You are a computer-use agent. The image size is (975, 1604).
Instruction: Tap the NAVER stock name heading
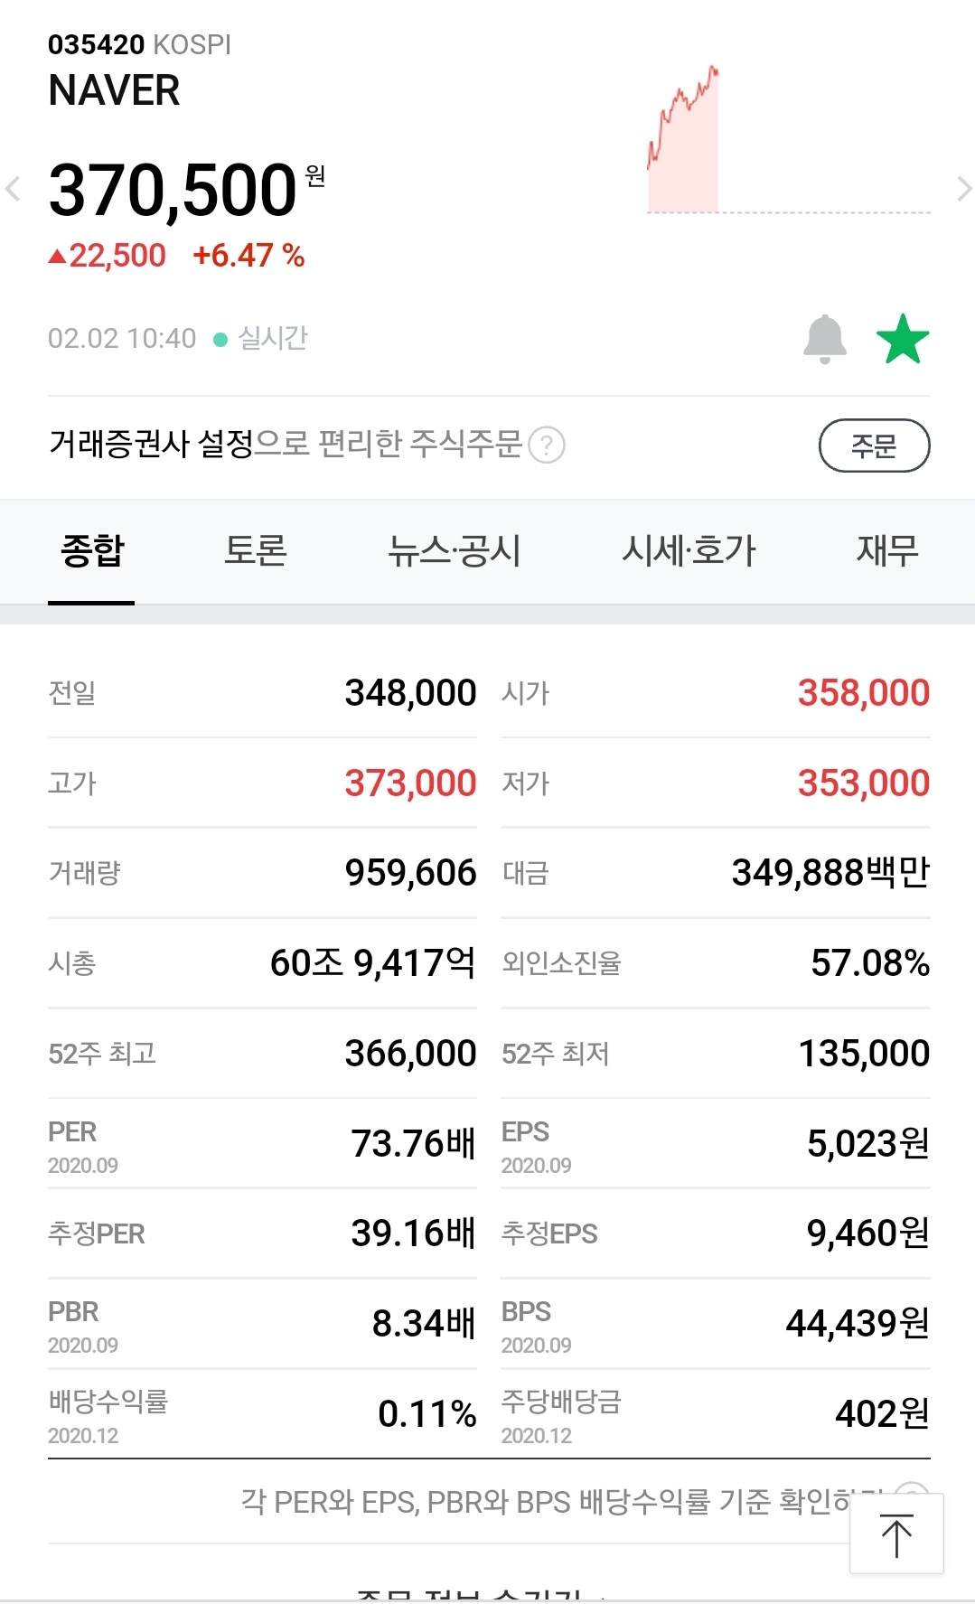tap(115, 91)
